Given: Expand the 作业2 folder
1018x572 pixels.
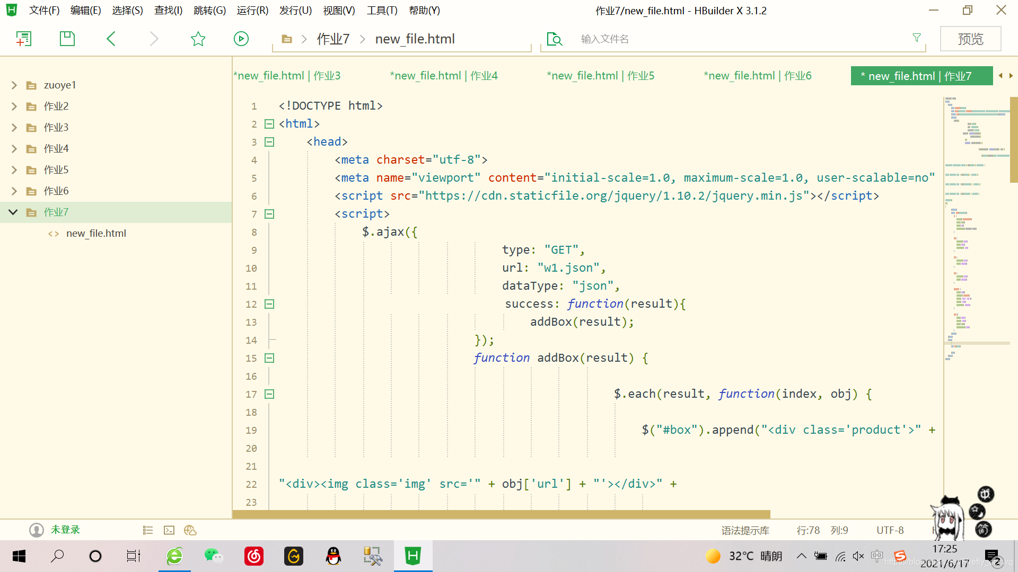Looking at the screenshot, I should point(14,106).
